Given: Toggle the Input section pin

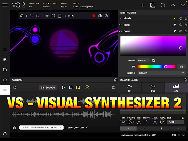Looking at the screenshot, I should coord(174,25).
